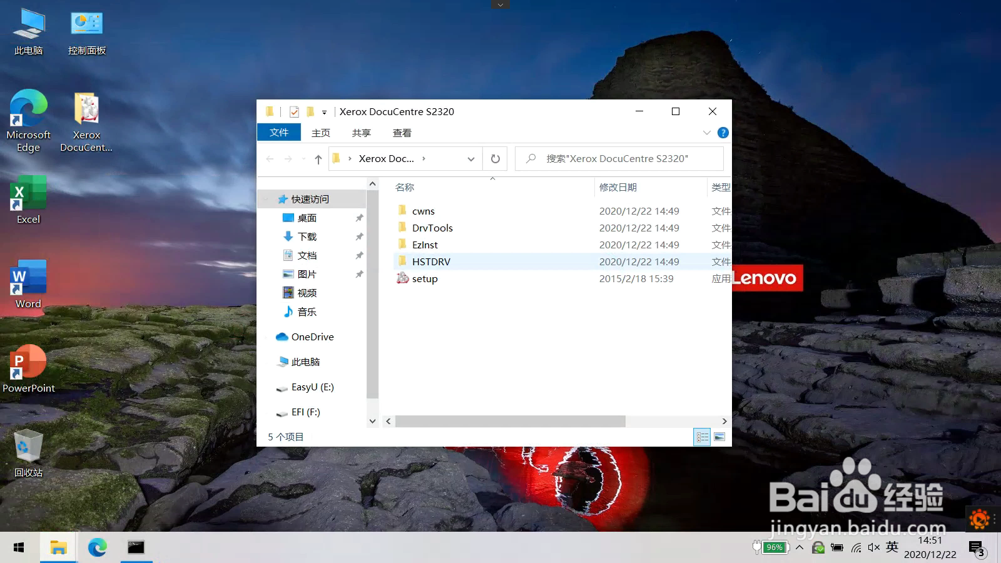
Task: Open EasyU (E:) drive
Action: point(312,387)
